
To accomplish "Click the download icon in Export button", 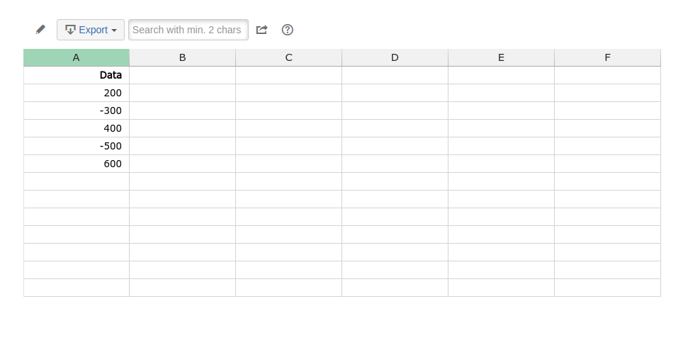I will 70,30.
